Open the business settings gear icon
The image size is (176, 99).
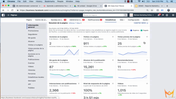tap(167, 15)
